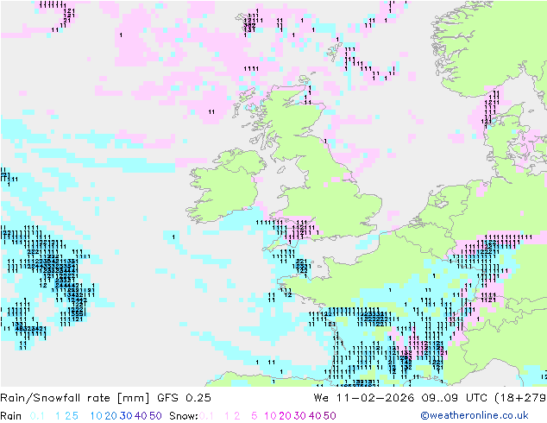Viewport: 547px width, 423px height.
Task: Select the 'GFS 0.25' model label
Action: pyautogui.click(x=184, y=398)
